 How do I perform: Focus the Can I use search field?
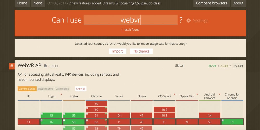[x=131, y=20]
